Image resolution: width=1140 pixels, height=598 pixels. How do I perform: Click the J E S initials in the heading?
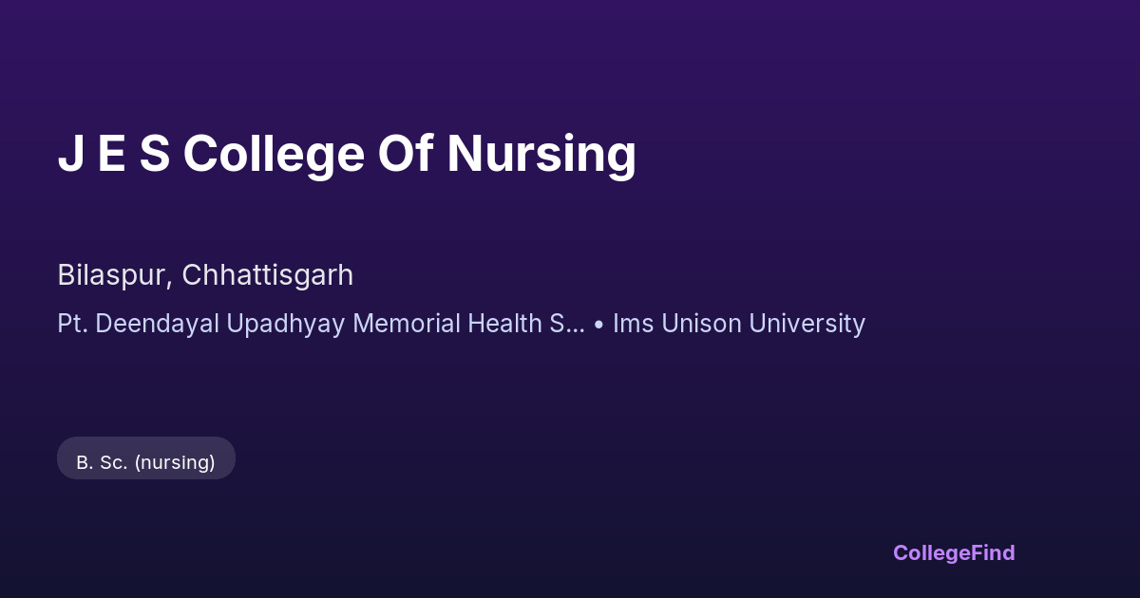pos(113,154)
